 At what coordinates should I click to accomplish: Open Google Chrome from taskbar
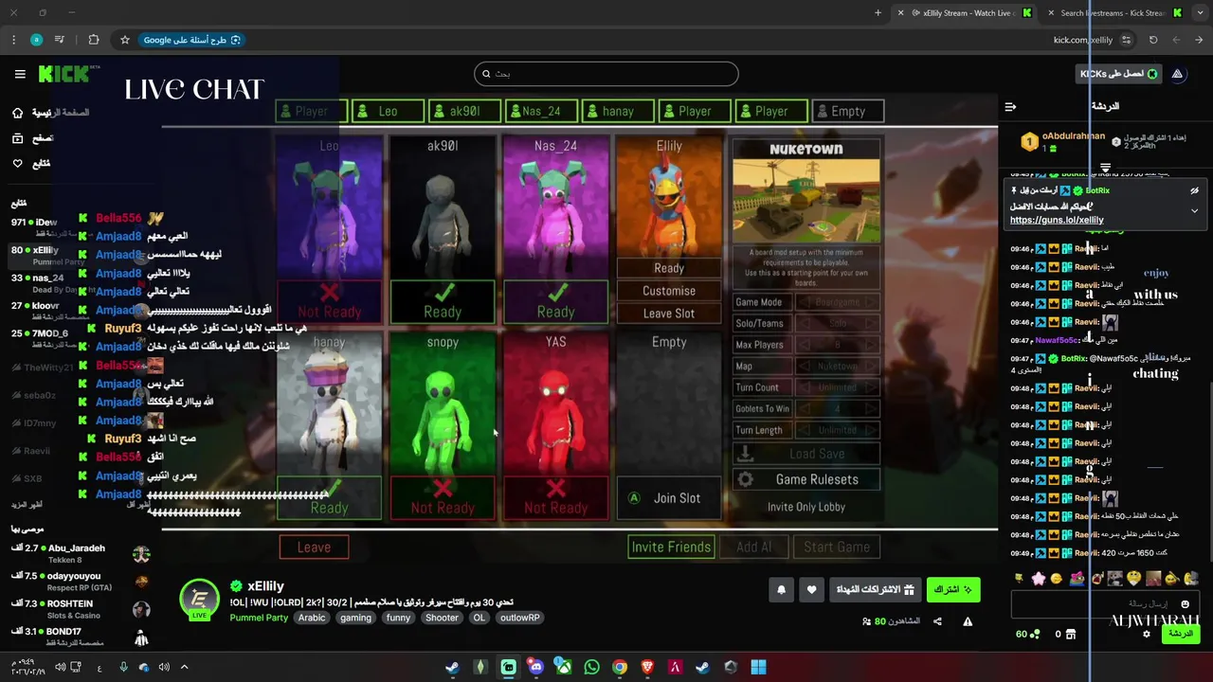pos(619,667)
